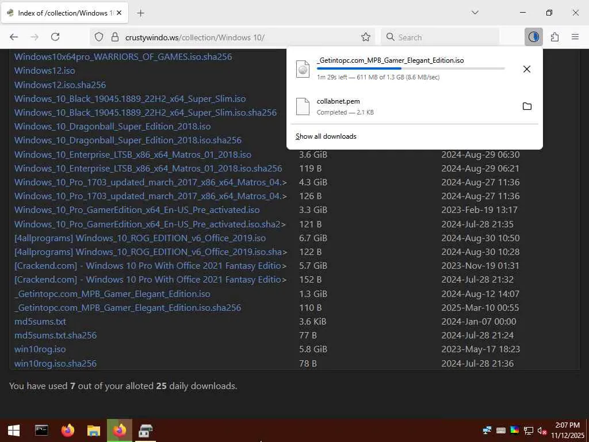Open the Windows Start menu
This screenshot has height=442, width=589.
[14, 430]
